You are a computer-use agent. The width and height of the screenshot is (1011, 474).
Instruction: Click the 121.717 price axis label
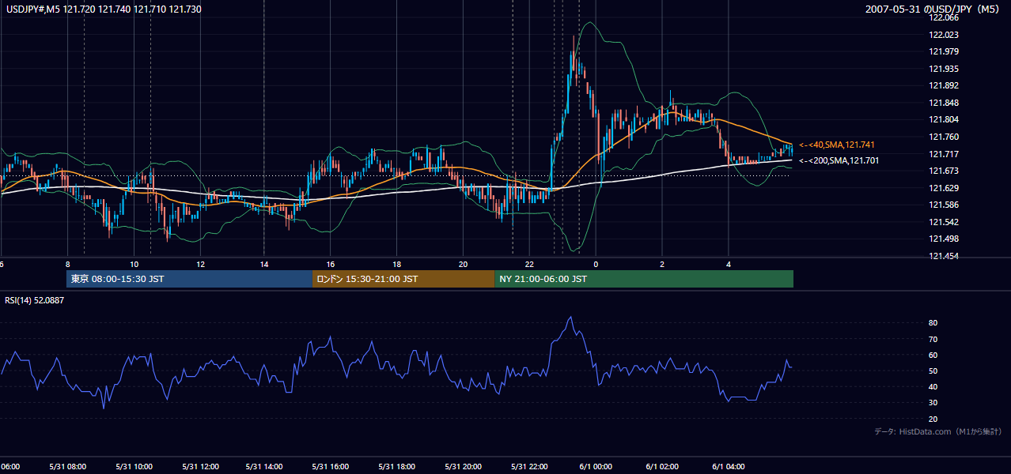click(x=945, y=154)
